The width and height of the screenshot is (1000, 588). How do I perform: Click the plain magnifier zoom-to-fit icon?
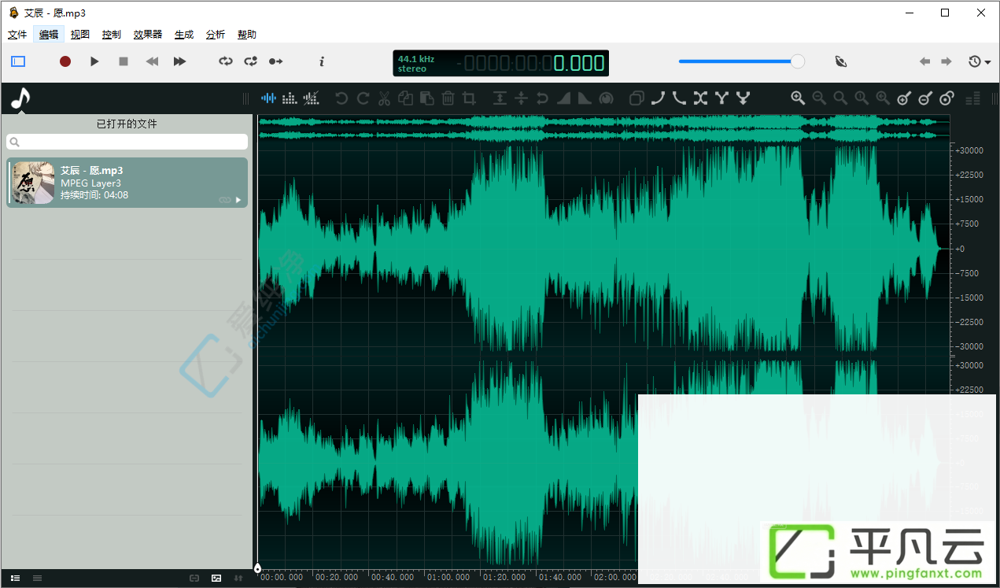click(x=840, y=98)
